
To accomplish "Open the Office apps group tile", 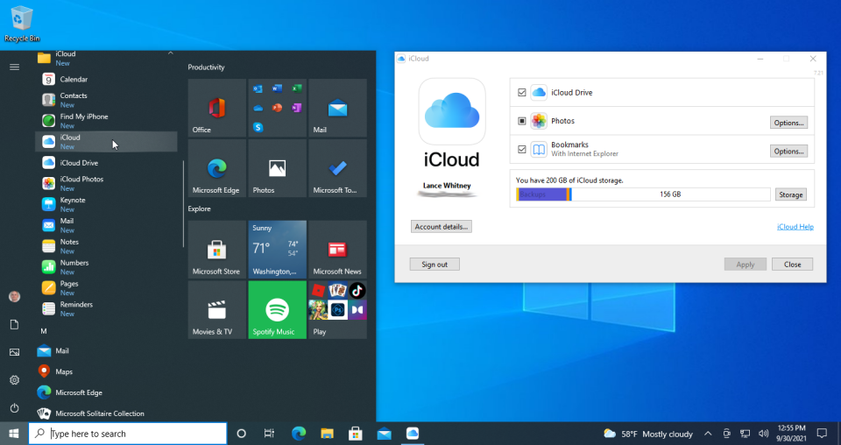I will [x=278, y=108].
